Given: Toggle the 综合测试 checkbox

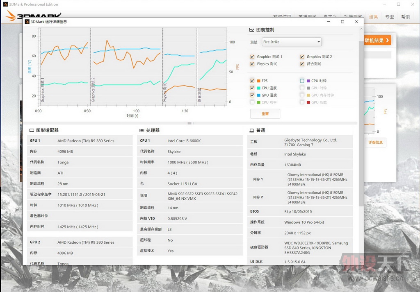Looking at the screenshot, I should point(302,64).
